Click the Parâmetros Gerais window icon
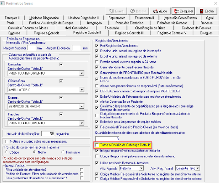219x183 pixels. pyautogui.click(x=3, y=3)
